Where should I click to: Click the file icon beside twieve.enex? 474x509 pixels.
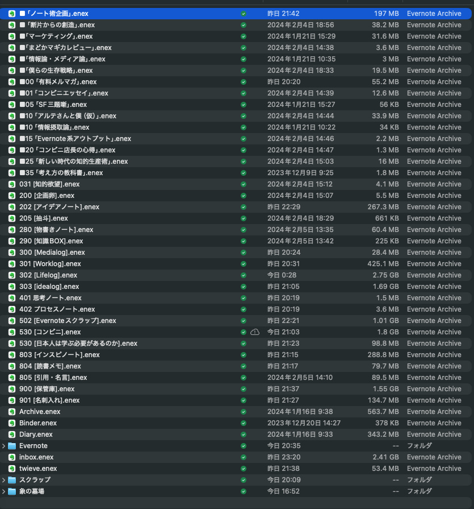(12, 469)
